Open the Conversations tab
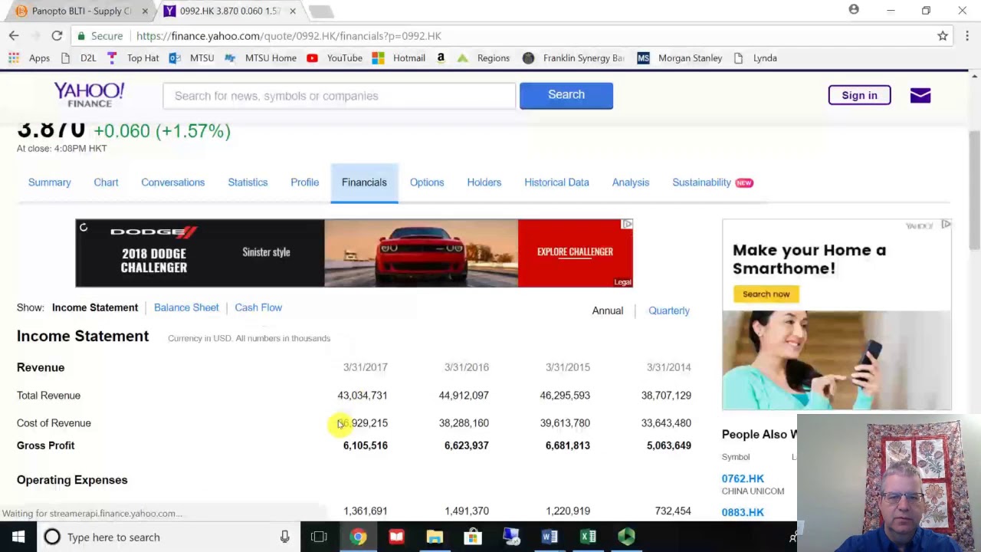The height and width of the screenshot is (552, 981). 173,182
